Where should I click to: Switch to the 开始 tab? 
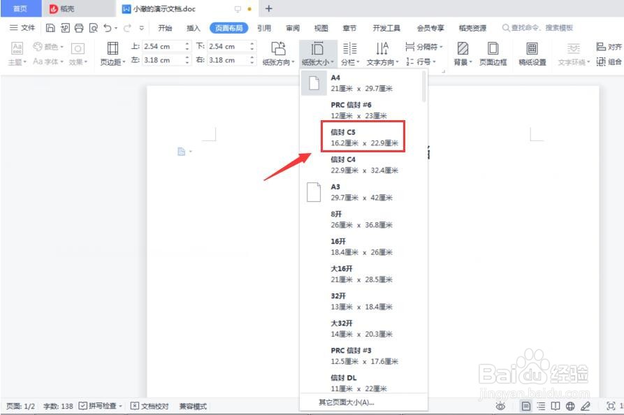165,28
